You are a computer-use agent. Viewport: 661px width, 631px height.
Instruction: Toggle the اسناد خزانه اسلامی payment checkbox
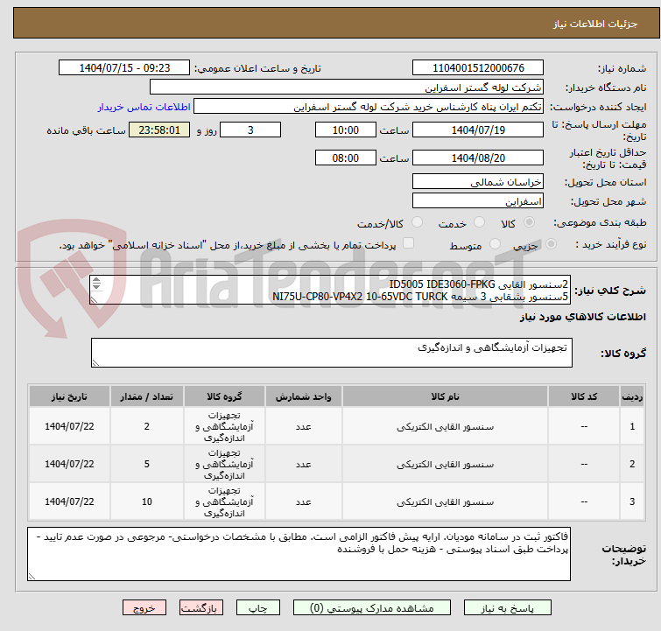408,243
